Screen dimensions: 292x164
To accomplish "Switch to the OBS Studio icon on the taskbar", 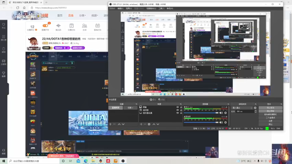I will (123, 161).
